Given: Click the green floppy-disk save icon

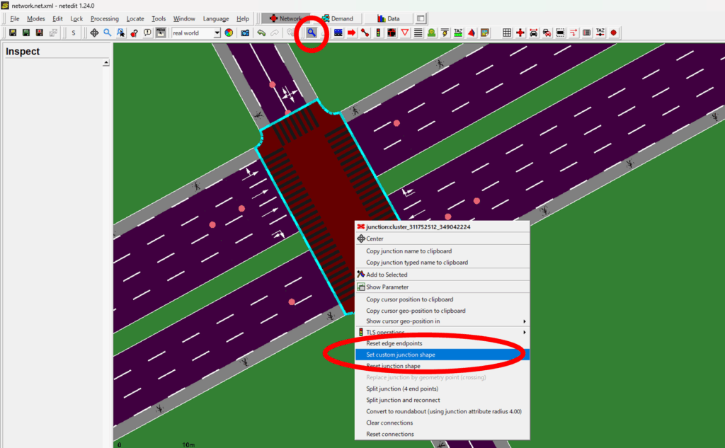Looking at the screenshot, I should tap(26, 33).
